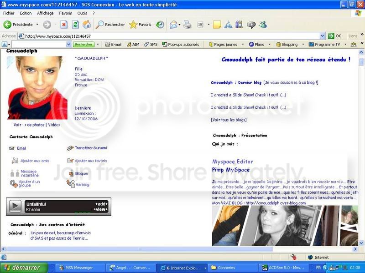
Task: Go back with the Précédente button
Action: (x=18, y=25)
